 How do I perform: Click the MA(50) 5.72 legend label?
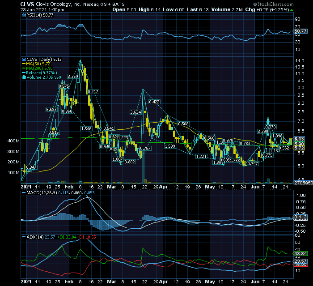(x=38, y=64)
